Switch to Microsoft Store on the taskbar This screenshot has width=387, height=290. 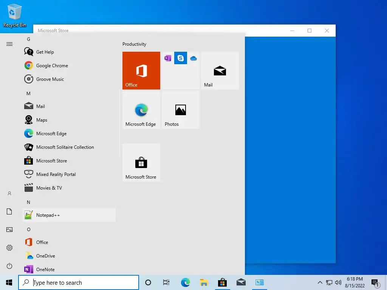(x=222, y=282)
